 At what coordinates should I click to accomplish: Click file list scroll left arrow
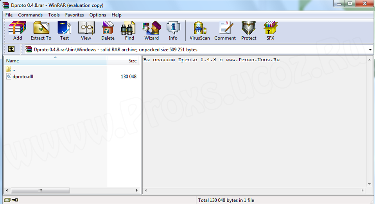[7, 190]
